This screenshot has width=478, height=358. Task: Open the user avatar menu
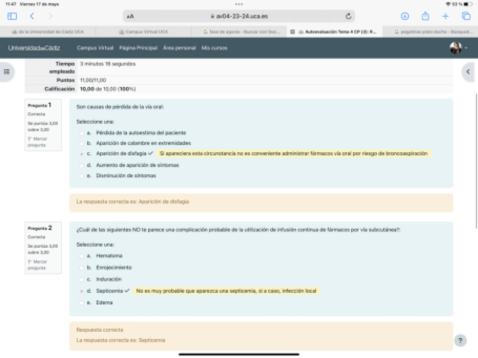[458, 48]
